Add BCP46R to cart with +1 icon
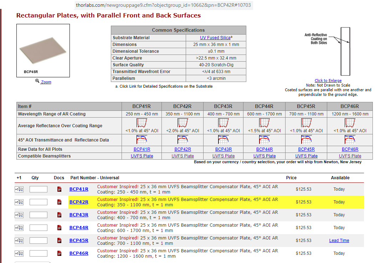 tap(19, 253)
